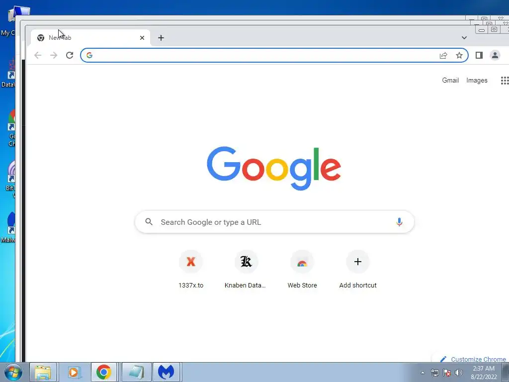Open the Chrome profile avatar icon
This screenshot has height=382, width=509.
[495, 55]
